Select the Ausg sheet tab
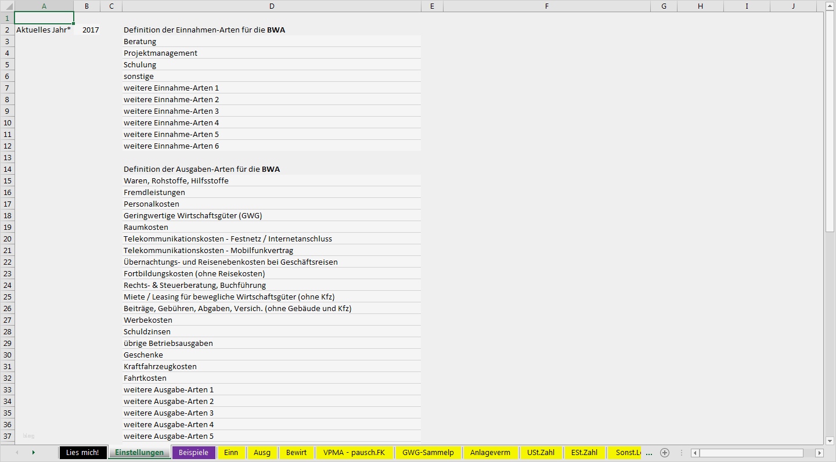This screenshot has width=836, height=462. point(262,453)
